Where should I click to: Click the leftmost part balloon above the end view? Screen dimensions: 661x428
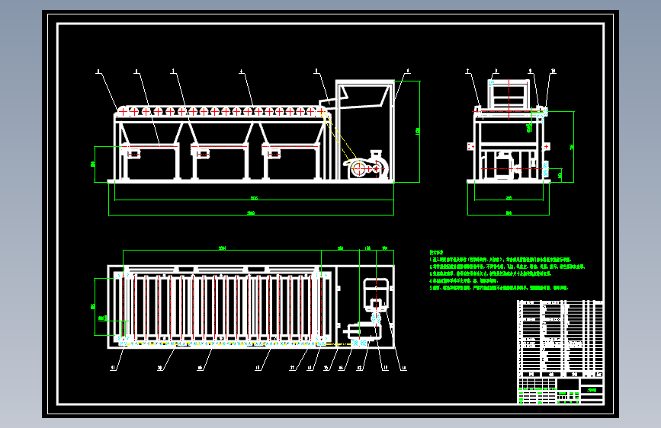click(x=468, y=72)
